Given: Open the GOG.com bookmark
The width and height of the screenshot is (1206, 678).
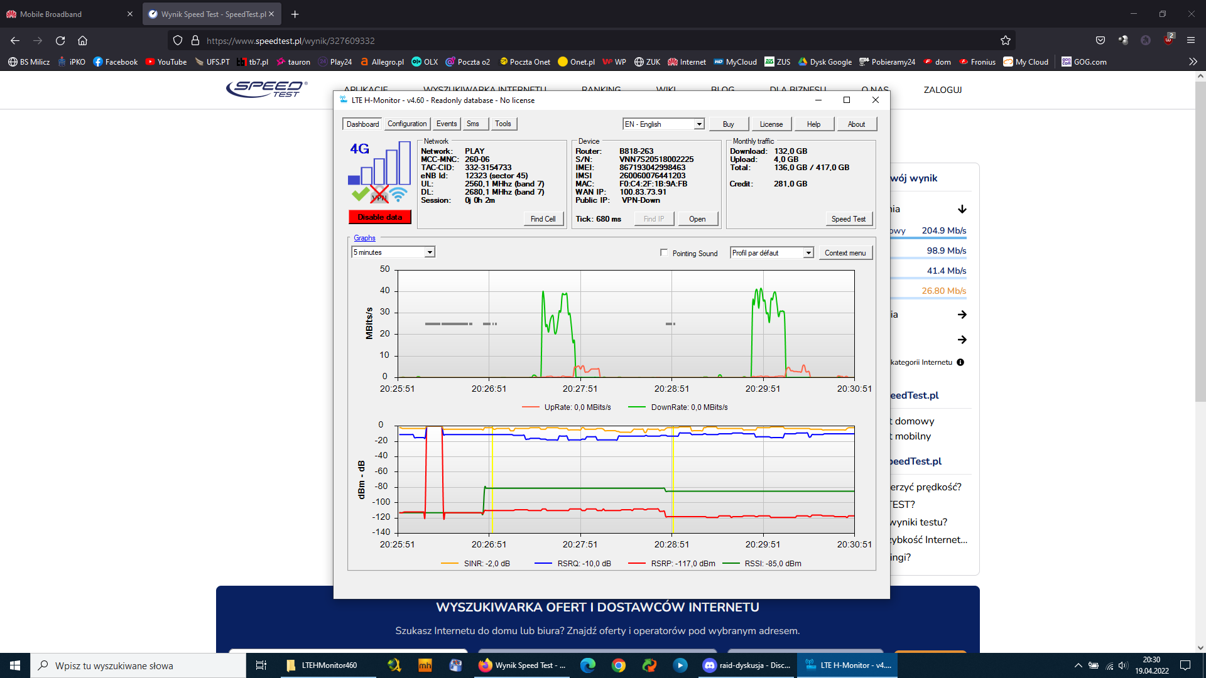Looking at the screenshot, I should click(1084, 62).
